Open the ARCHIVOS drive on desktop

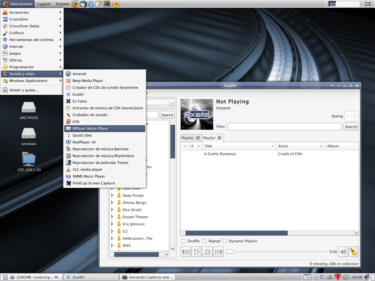pos(29,110)
